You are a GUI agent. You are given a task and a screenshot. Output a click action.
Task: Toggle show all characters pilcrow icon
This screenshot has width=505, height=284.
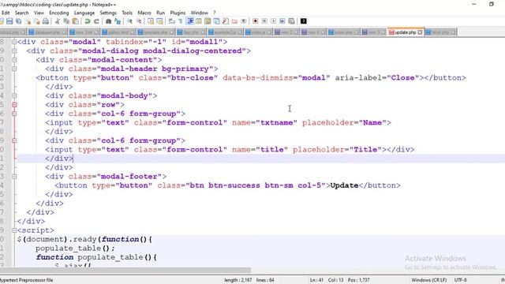pos(181,21)
